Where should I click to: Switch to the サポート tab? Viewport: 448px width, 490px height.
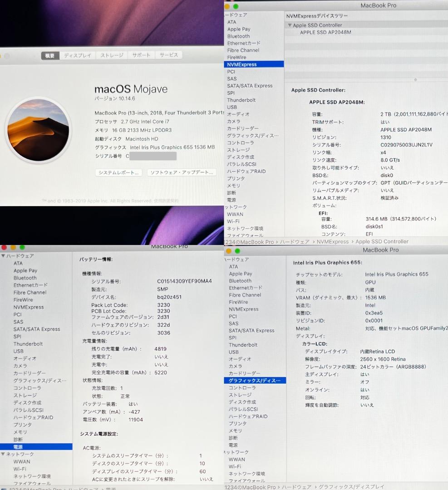click(141, 54)
